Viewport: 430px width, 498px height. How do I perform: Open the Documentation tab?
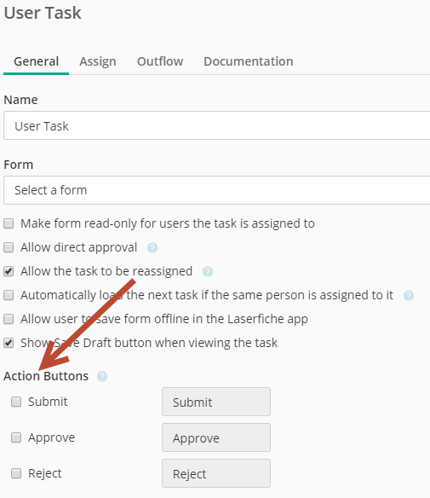(249, 61)
